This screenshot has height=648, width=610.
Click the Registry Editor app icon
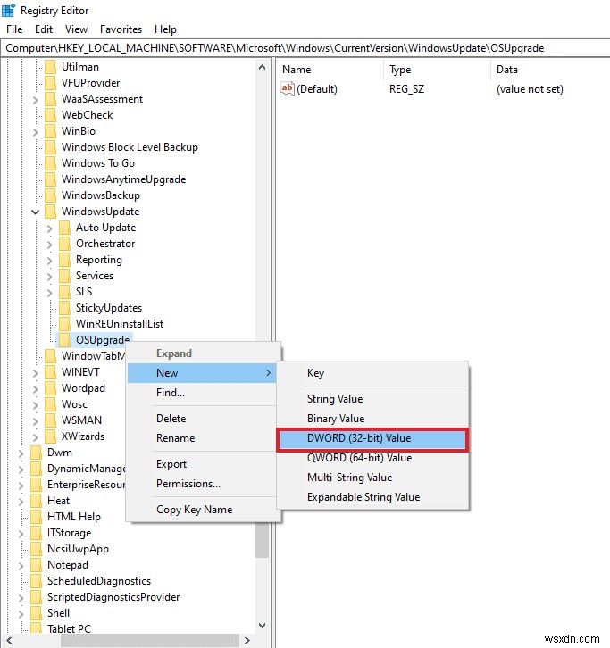8,10
